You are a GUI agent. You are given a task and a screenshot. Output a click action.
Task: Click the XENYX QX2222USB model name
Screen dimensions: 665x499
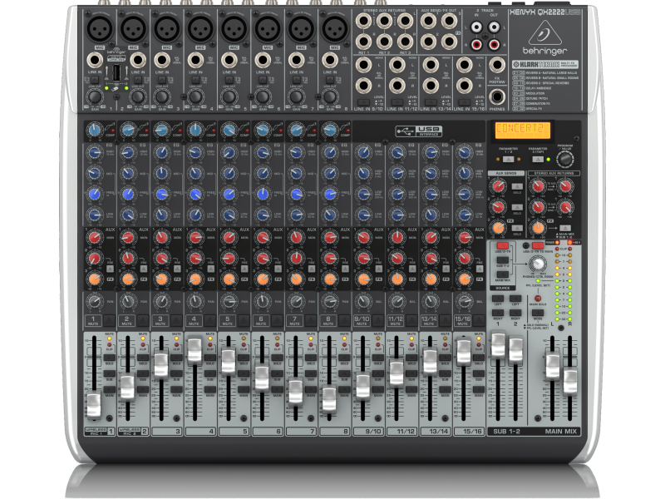(x=545, y=12)
